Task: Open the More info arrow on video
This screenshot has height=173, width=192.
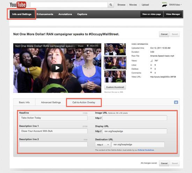Action: click(x=93, y=46)
